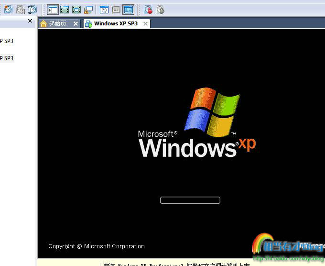Click inside the Windows XP guest screen

coord(181,143)
